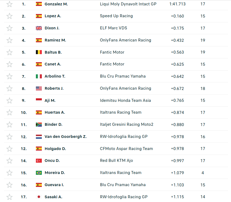The image size is (231, 202).
Task: Click the Turkish flag beside Oncu D.
Action: (39, 161)
